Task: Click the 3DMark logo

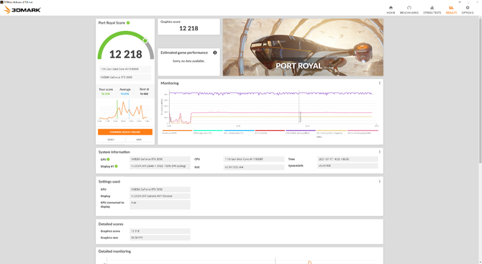Action: coord(22,10)
